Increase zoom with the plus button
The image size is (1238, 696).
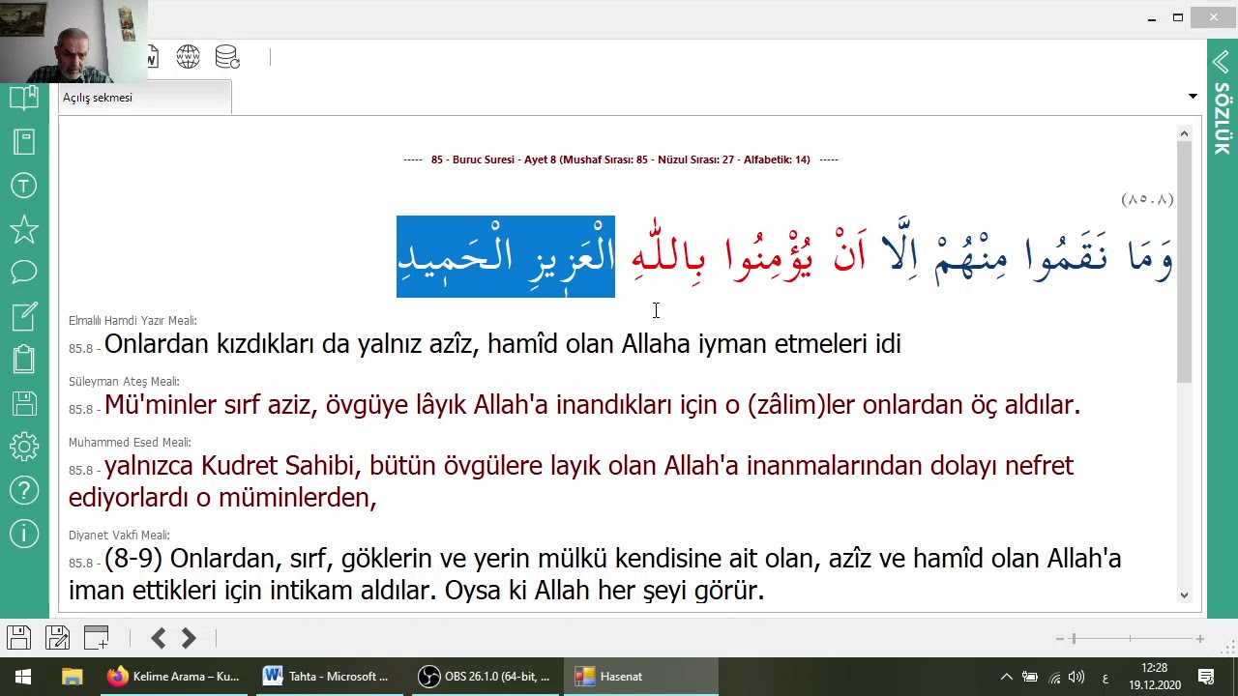point(1200,639)
